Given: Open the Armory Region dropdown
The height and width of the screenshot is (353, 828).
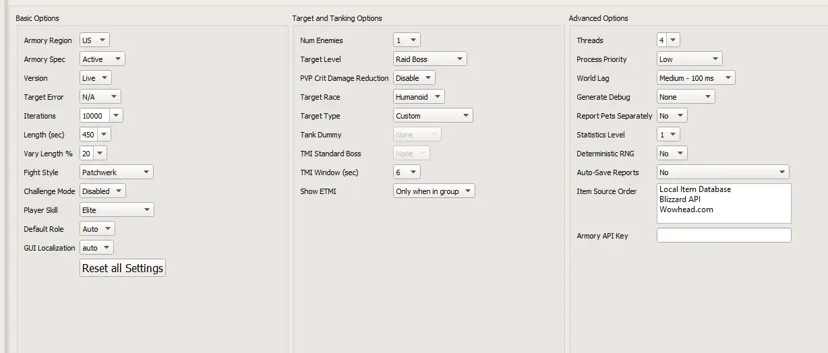Looking at the screenshot, I should (94, 40).
